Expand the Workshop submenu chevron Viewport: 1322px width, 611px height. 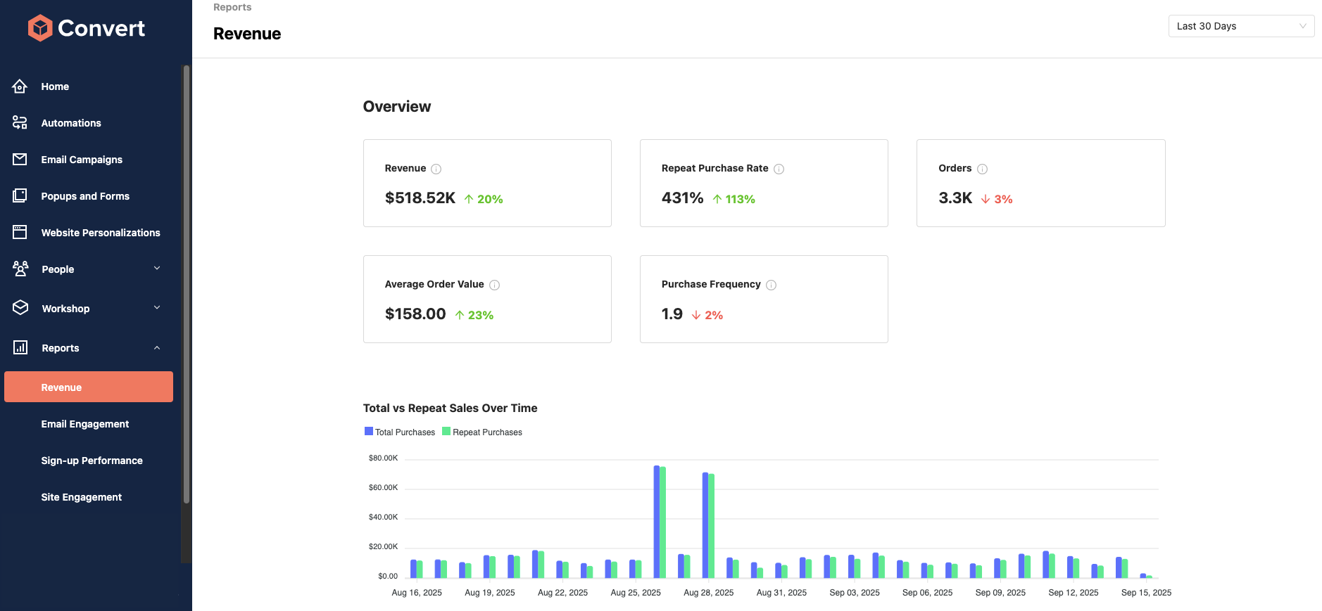[157, 308]
